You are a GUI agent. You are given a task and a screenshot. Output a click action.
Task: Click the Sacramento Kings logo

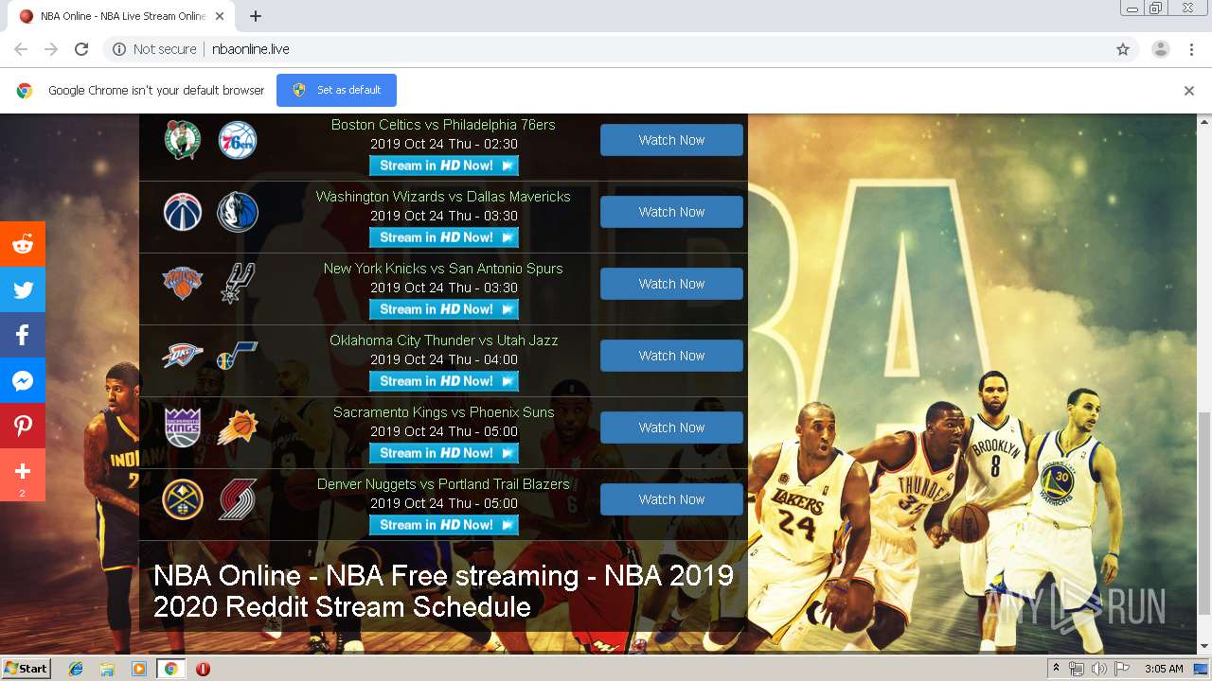[182, 428]
